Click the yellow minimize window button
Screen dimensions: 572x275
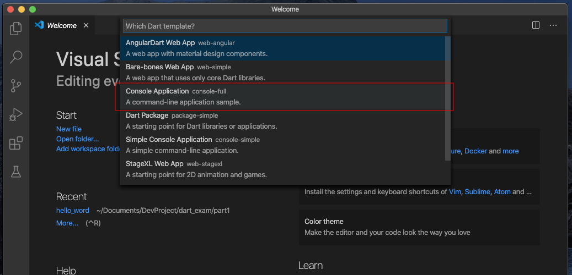point(22,9)
